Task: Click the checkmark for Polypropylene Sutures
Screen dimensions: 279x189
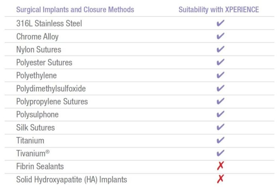Action: (x=220, y=102)
